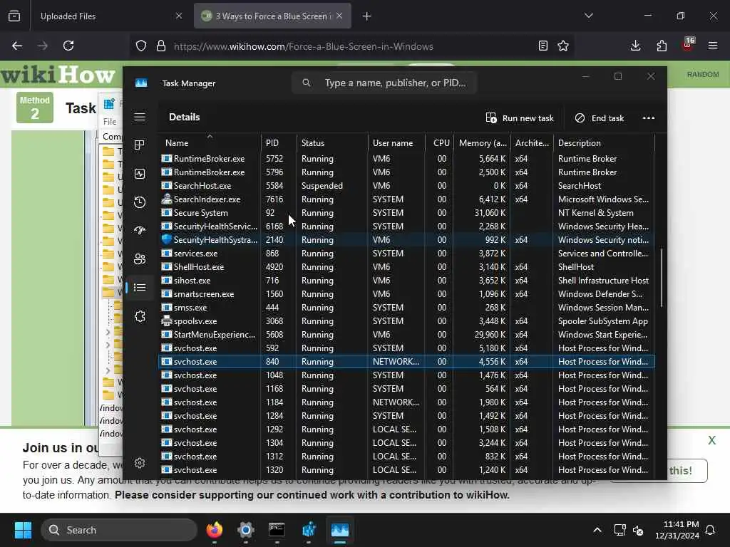Open Processes page in Task Manager sidebar
The width and height of the screenshot is (730, 547).
click(140, 145)
